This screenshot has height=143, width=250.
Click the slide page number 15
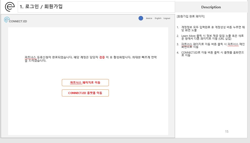coord(226,131)
